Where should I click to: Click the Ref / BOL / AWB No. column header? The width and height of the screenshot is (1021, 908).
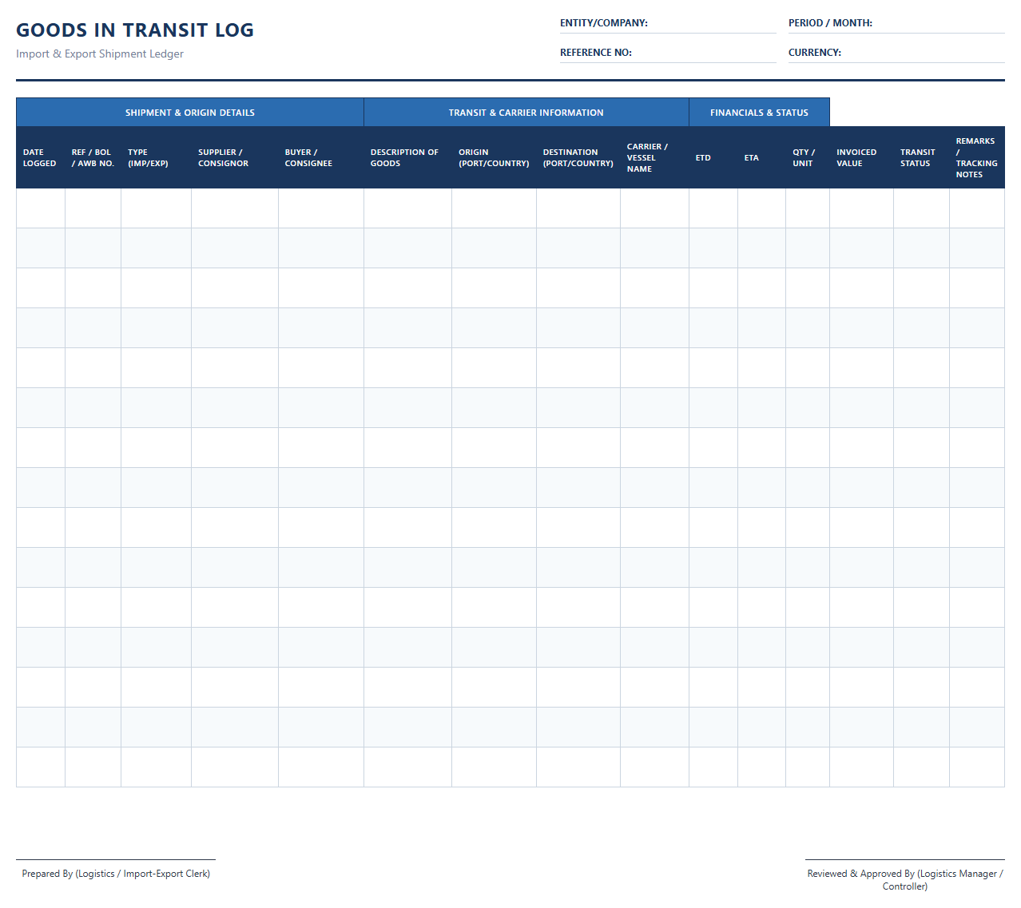tap(93, 157)
